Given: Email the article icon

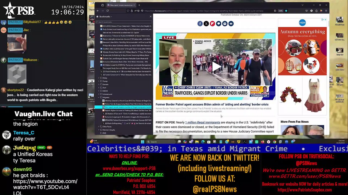Looking at the screenshot, I should (x=231, y=24).
